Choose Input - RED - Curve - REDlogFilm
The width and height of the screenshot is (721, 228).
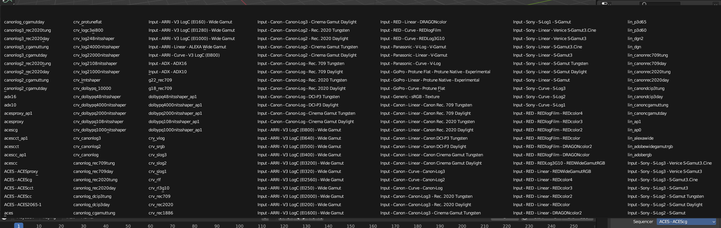pos(411,30)
